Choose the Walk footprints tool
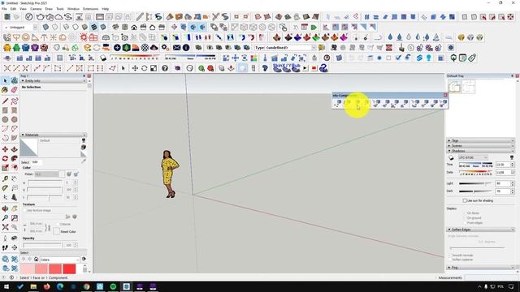 click(x=5, y=247)
